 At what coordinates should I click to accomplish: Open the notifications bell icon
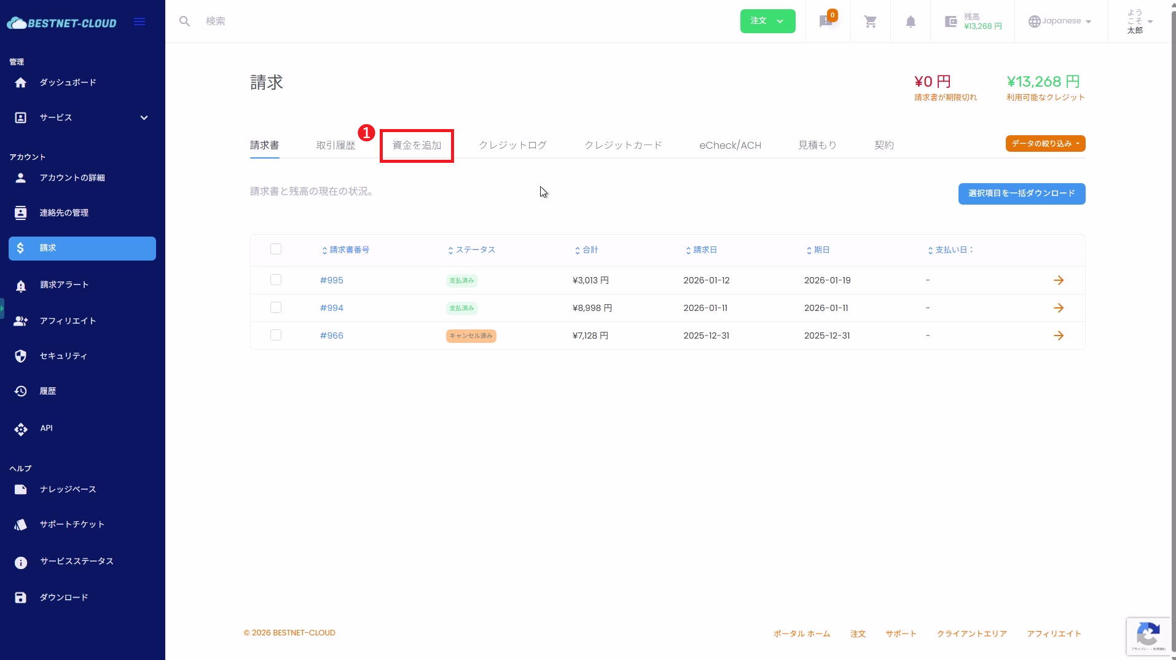910,22
